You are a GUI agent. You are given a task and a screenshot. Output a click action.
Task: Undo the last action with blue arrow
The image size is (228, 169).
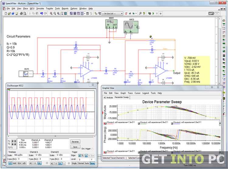click(x=42, y=13)
